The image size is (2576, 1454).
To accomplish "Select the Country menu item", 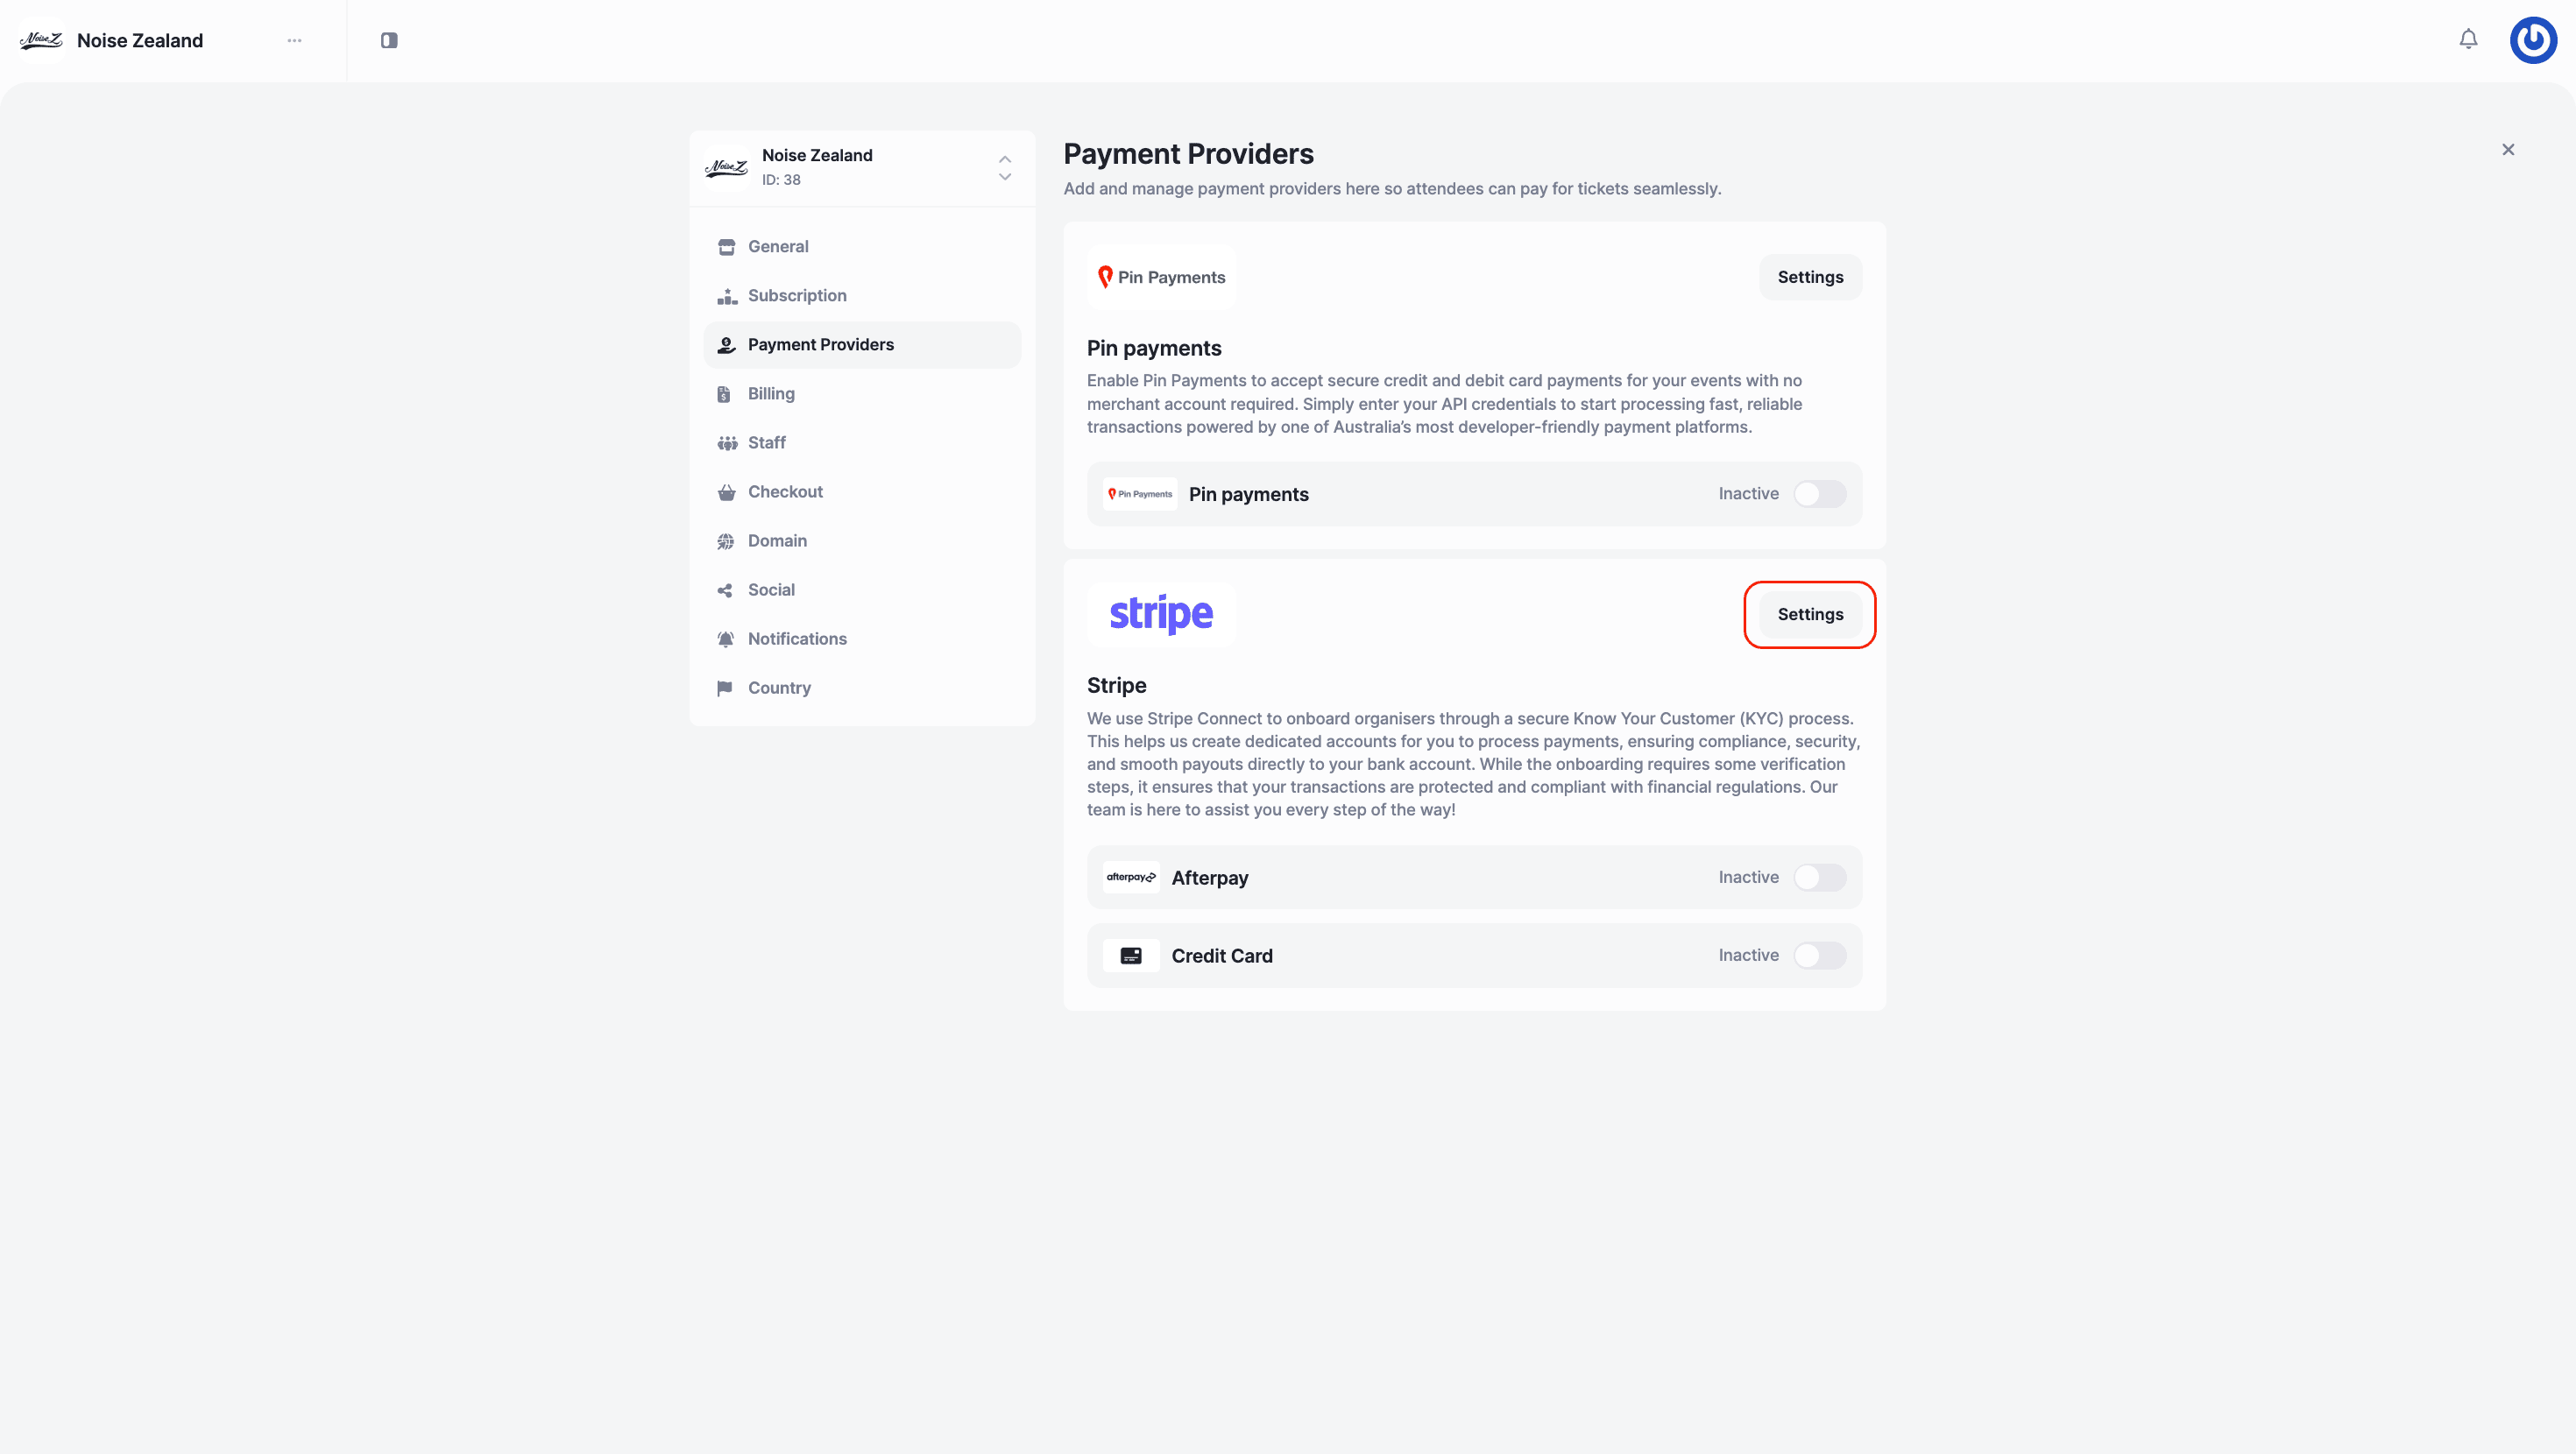I will click(x=778, y=688).
